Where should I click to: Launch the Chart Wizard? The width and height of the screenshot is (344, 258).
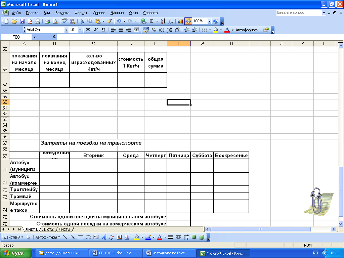pos(180,21)
